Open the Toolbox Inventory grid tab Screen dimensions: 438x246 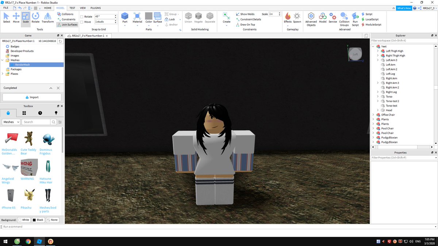coord(24,113)
